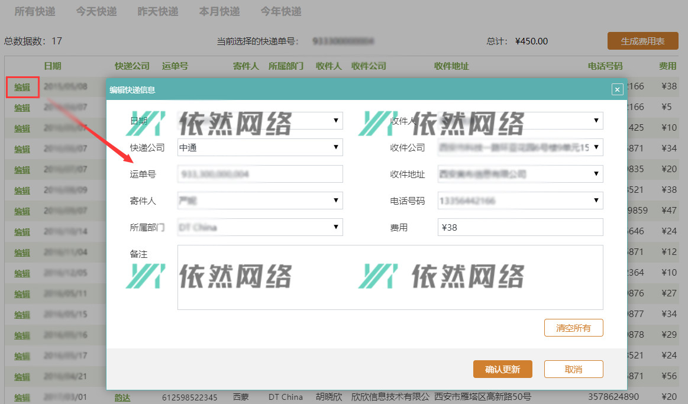The image size is (688, 404).
Task: Switch to the 本月快递 tab
Action: [219, 11]
